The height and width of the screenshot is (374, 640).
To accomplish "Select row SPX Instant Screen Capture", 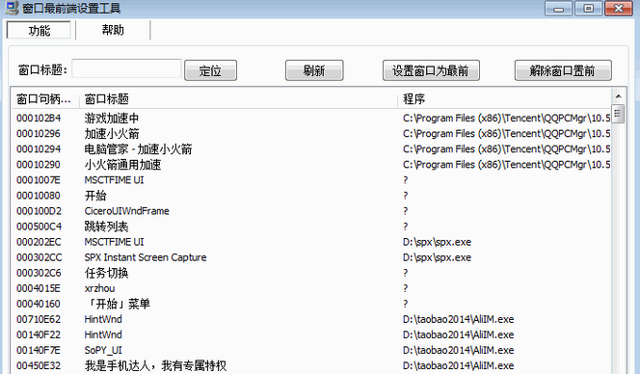I will pos(311,257).
